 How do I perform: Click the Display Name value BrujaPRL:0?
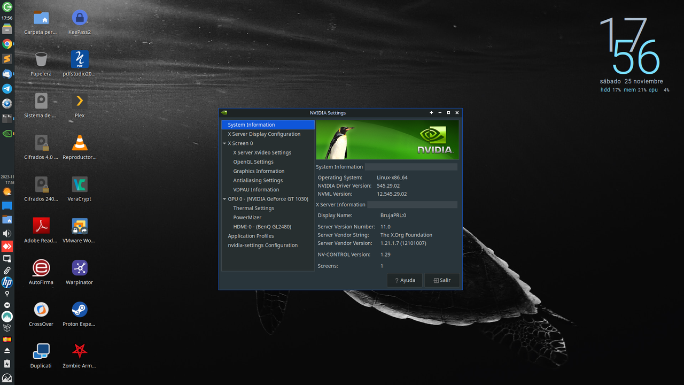(393, 215)
